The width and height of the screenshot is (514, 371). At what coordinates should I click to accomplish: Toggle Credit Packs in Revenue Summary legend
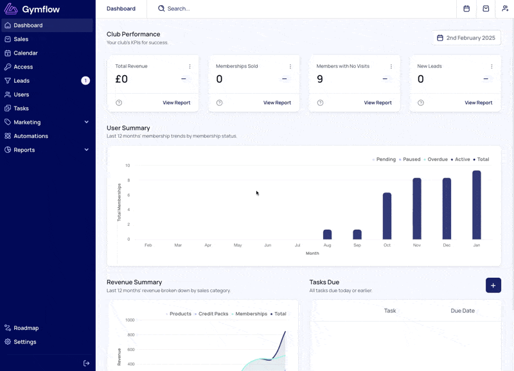coord(211,314)
